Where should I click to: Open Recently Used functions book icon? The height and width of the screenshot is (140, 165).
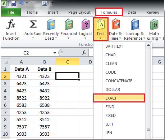pos(51,25)
